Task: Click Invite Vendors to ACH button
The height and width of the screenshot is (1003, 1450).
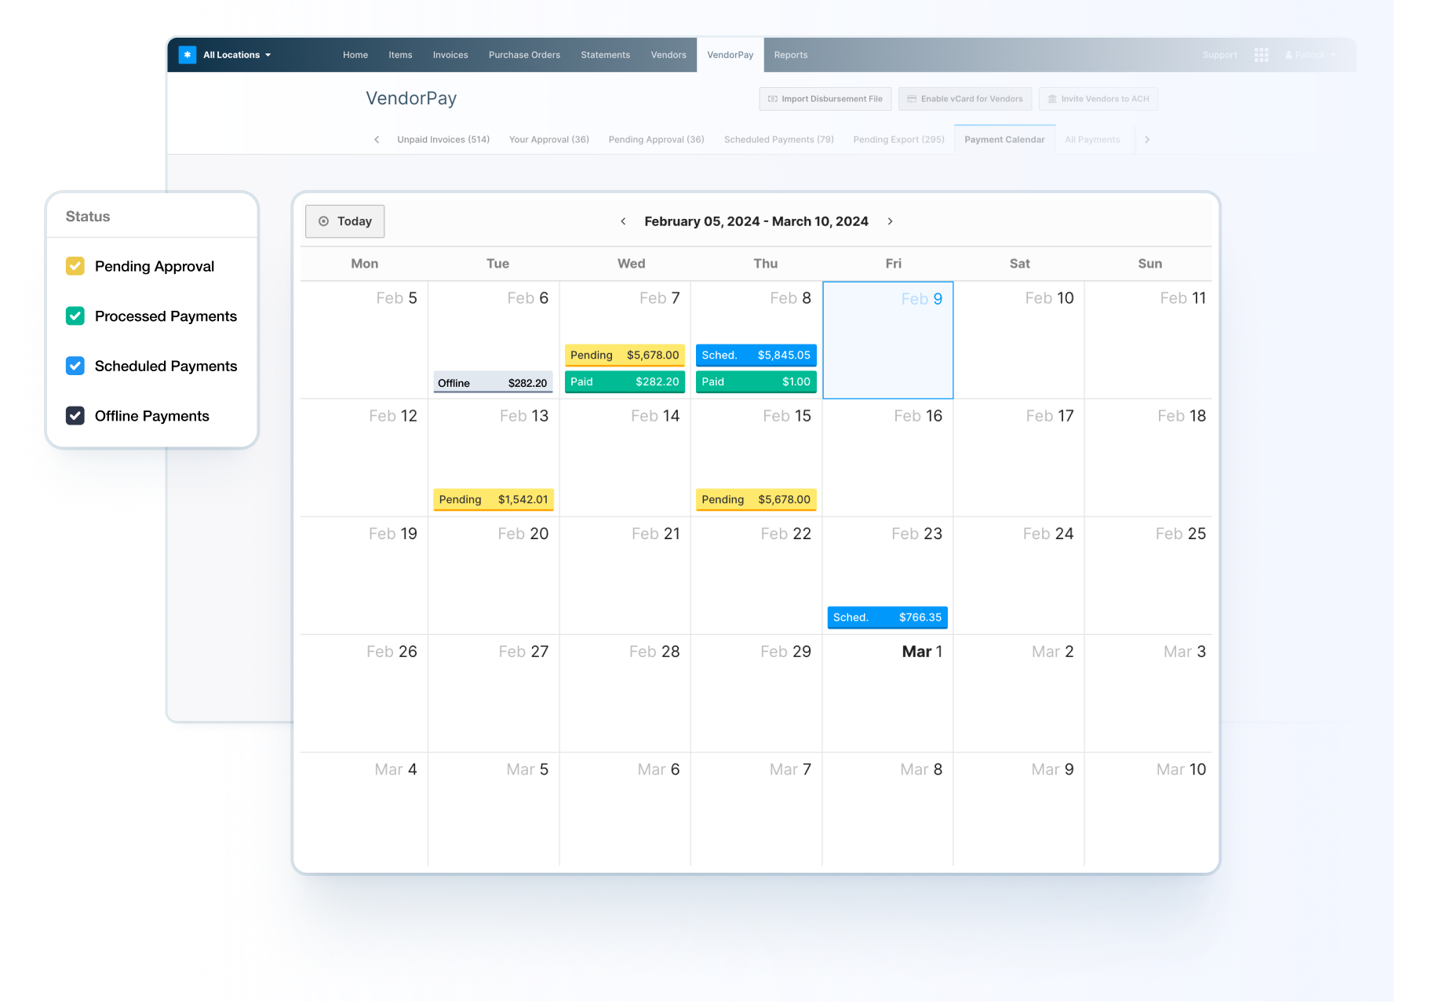Action: 1098,99
